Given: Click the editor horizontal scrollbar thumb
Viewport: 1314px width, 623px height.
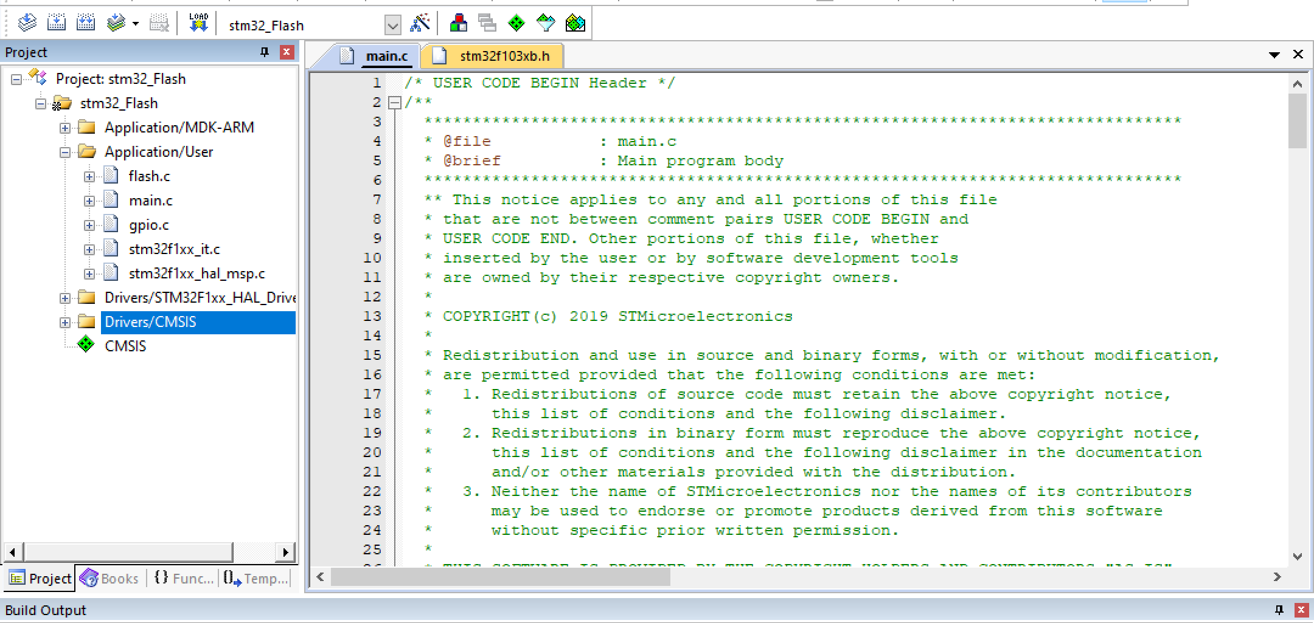Looking at the screenshot, I should pos(500,577).
